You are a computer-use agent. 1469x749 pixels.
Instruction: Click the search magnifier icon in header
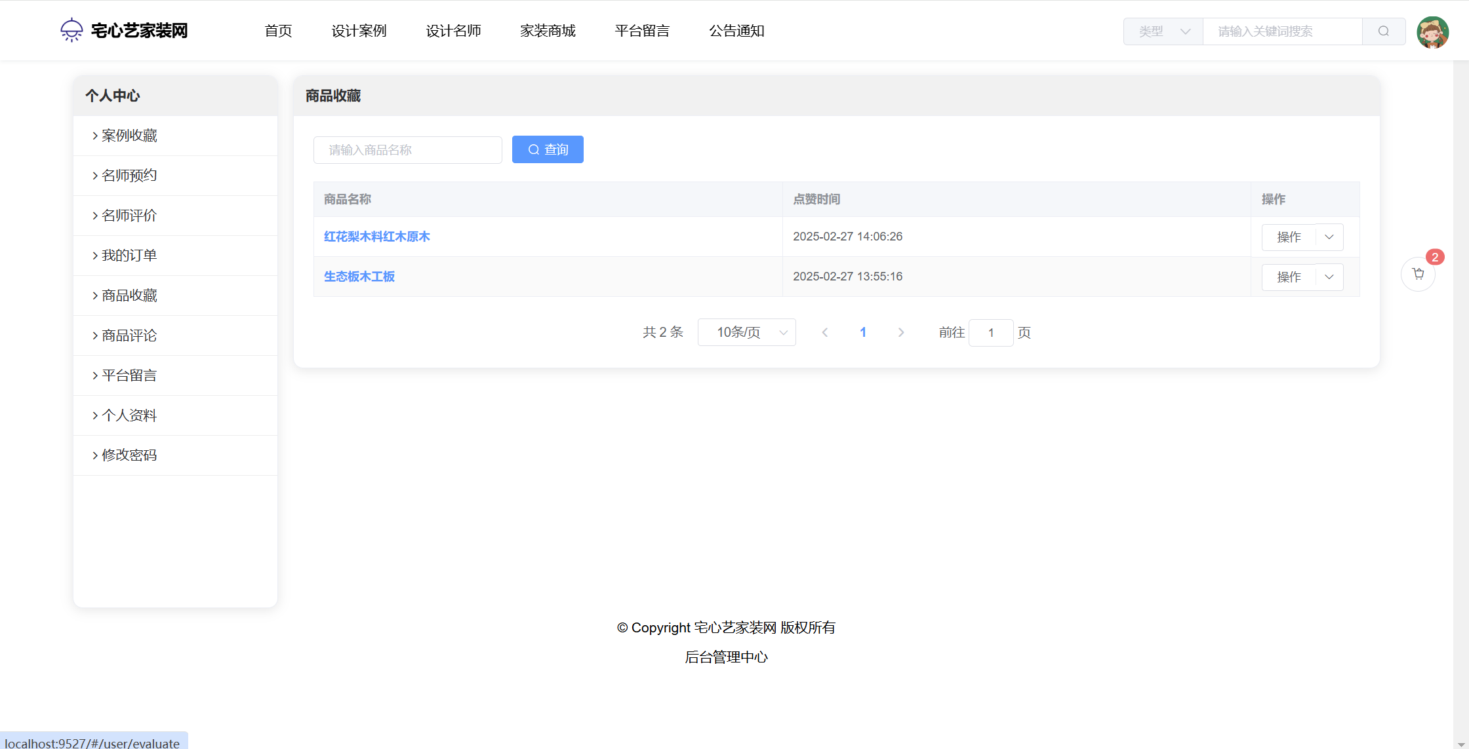pyautogui.click(x=1383, y=31)
